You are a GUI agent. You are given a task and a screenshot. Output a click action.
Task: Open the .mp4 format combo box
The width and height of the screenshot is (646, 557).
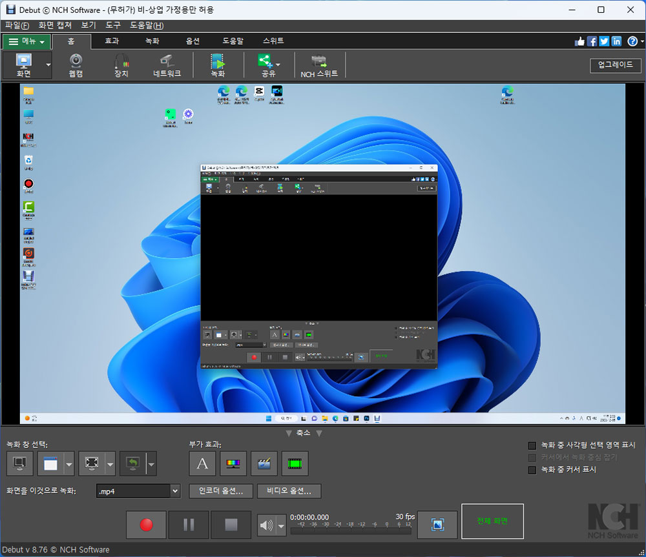pos(138,491)
